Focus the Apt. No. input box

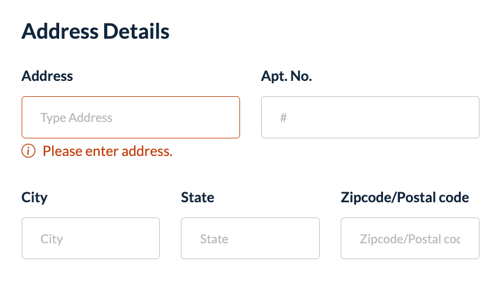[370, 117]
